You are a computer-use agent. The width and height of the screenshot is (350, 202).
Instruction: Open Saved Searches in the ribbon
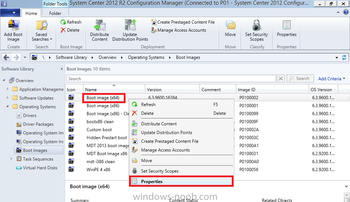point(42,31)
